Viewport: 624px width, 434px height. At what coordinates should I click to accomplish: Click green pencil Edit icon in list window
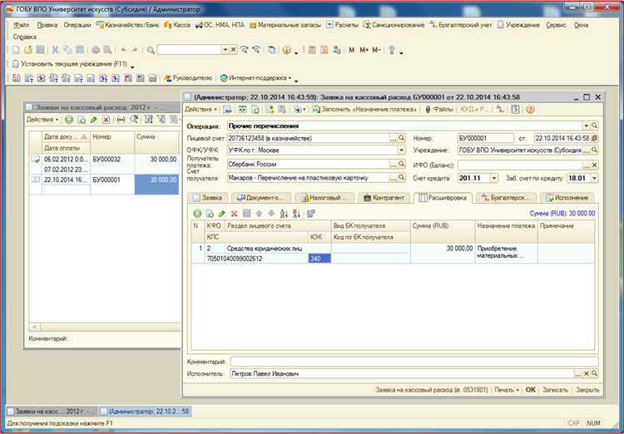coord(93,120)
